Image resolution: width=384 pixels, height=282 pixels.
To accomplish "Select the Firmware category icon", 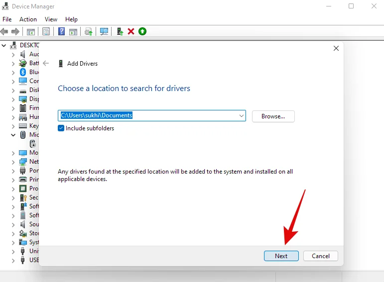I will tap(23, 108).
